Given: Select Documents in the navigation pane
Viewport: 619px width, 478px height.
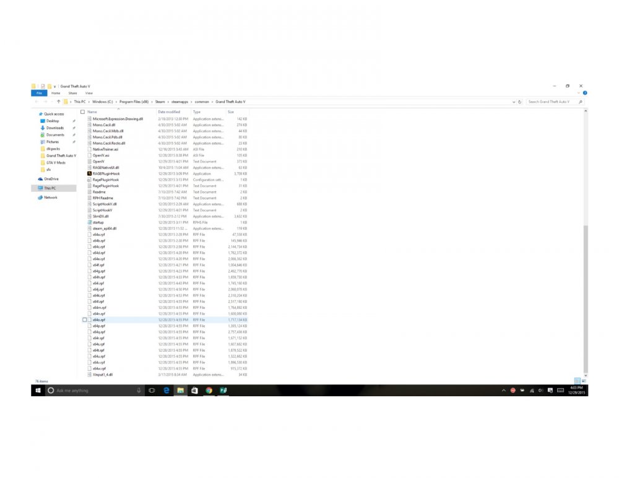Looking at the screenshot, I should [55, 135].
